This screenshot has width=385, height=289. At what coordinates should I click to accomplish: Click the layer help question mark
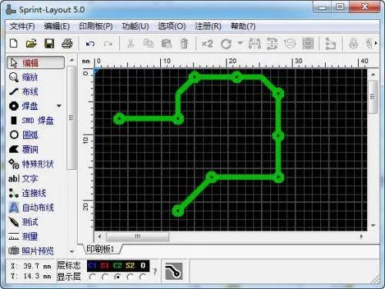pos(155,271)
